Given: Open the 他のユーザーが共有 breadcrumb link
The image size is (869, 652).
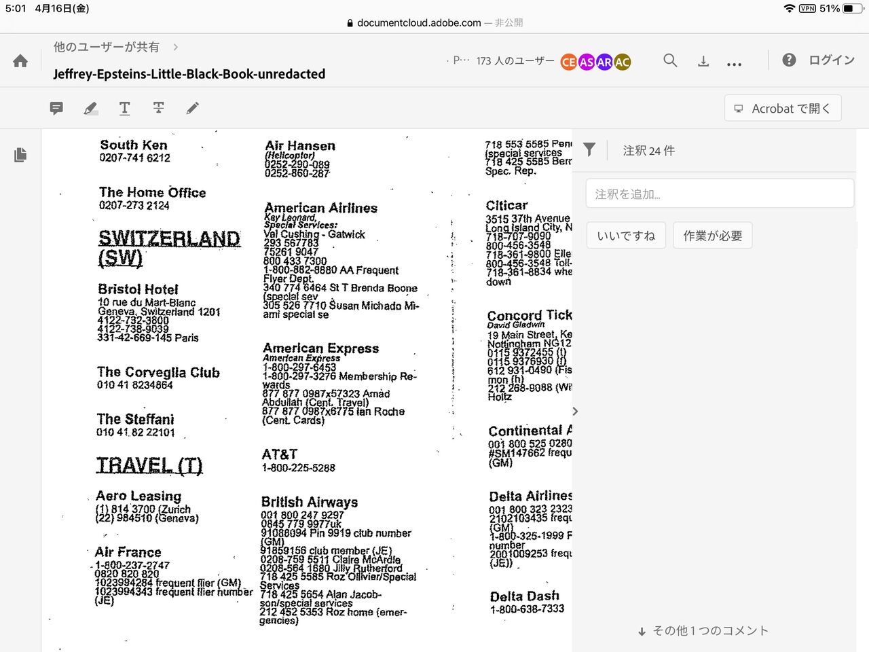Looking at the screenshot, I should [x=107, y=47].
